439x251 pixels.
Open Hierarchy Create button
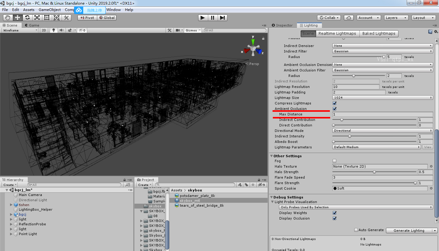[x=10, y=185]
